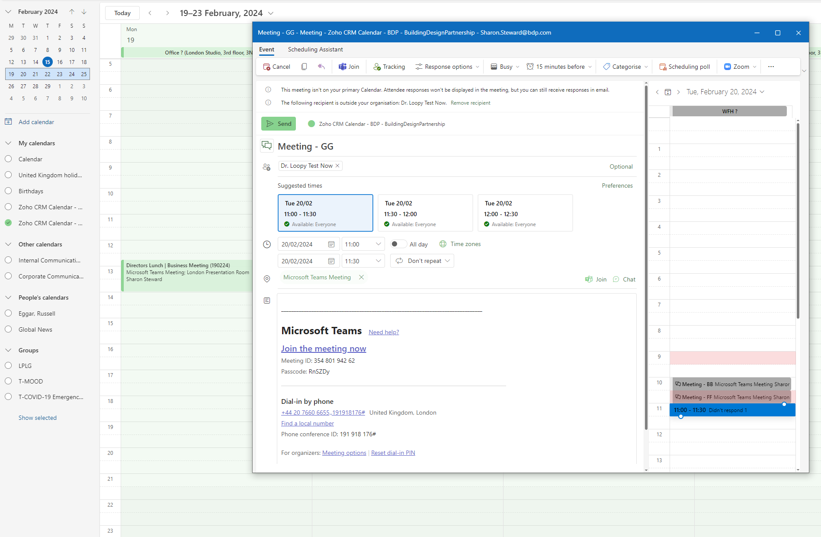The height and width of the screenshot is (537, 821).
Task: Uncheck the selected Zoho CRM Calendar
Action: pyautogui.click(x=8, y=223)
